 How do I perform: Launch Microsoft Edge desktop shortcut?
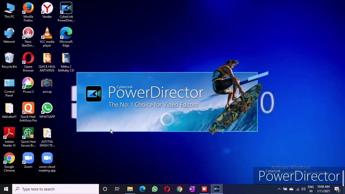click(x=66, y=37)
